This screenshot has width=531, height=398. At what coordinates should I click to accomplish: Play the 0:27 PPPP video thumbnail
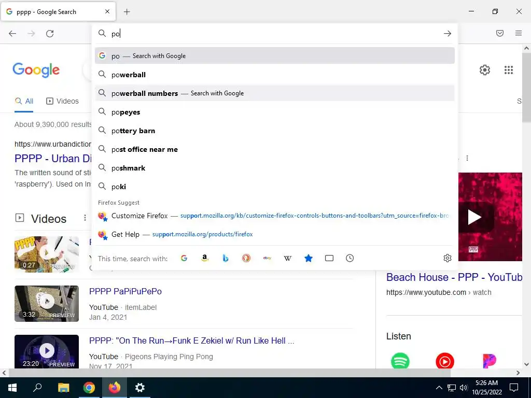point(47,254)
